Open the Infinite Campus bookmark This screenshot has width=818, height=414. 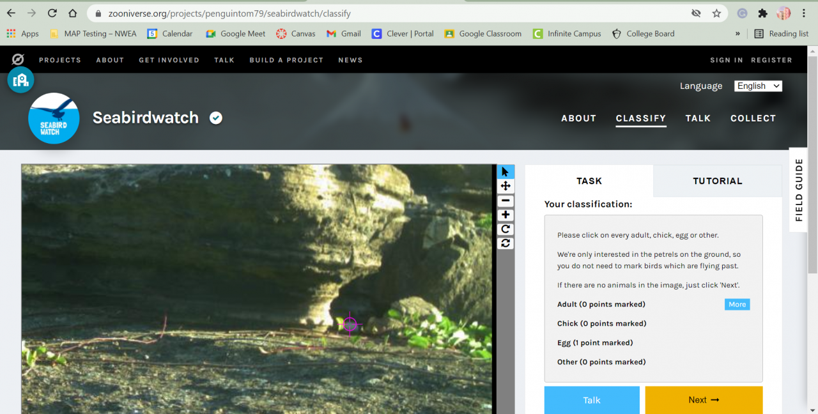click(x=567, y=34)
